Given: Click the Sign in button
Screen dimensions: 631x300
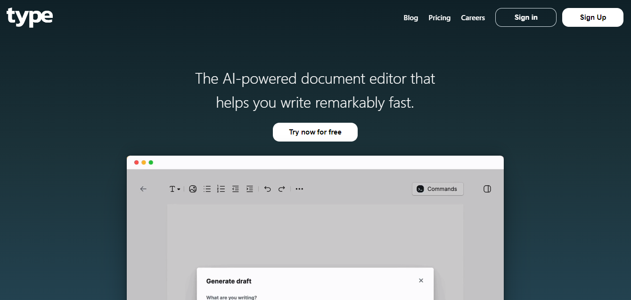Looking at the screenshot, I should pos(525,17).
